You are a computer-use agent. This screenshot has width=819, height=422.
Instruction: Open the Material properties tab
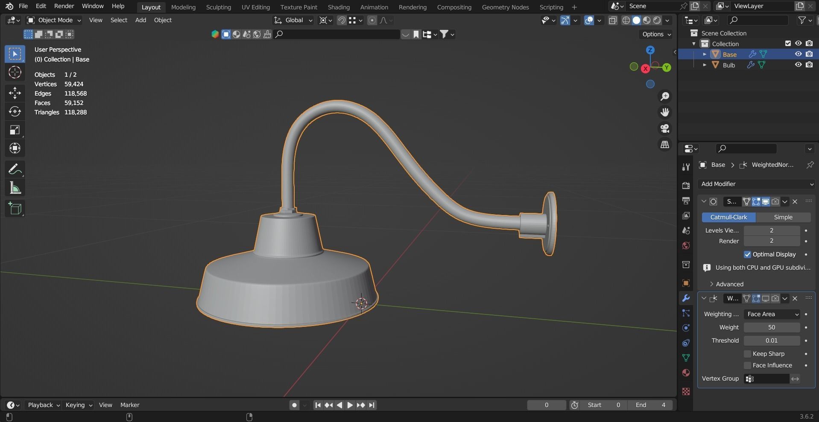(686, 373)
